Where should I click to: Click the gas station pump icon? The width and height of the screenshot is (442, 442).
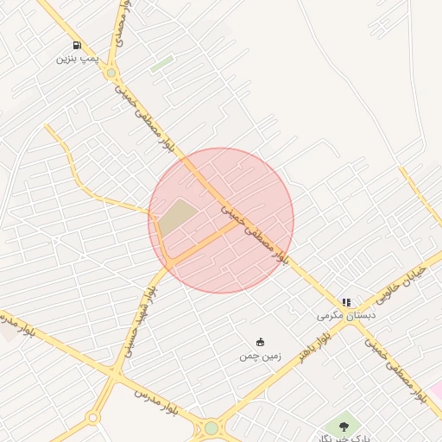[x=77, y=45]
